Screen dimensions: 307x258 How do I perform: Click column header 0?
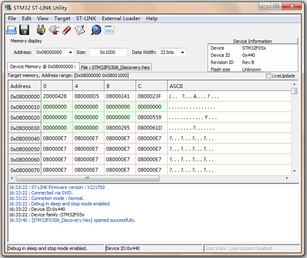57,86
